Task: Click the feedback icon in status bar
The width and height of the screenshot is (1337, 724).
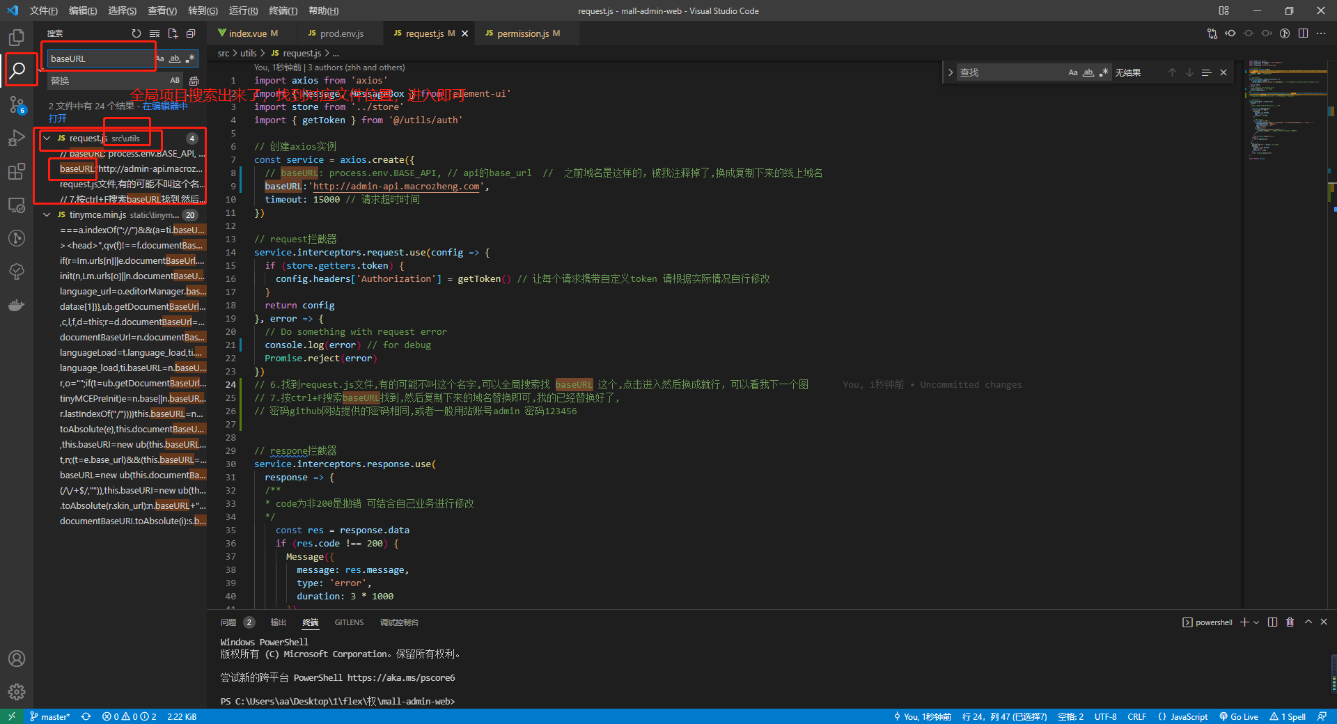Action: (1322, 716)
